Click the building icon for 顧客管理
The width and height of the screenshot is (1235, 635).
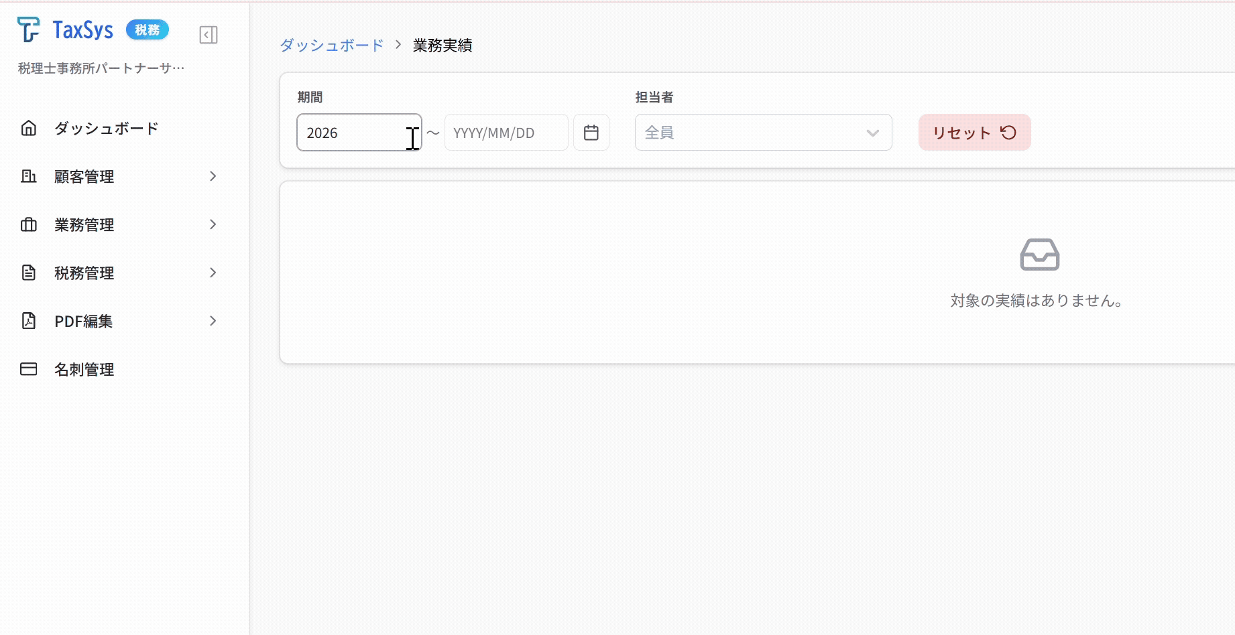(x=29, y=176)
